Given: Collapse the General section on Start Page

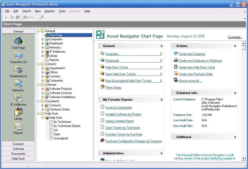Looking at the screenshot, I should tap(161, 46).
